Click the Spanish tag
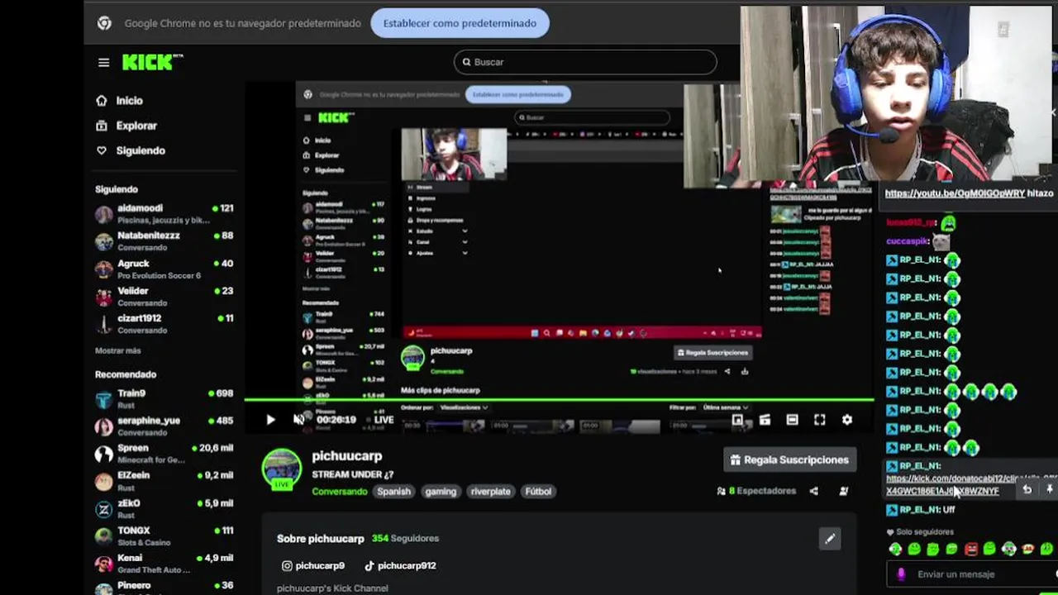Viewport: 1058px width, 595px height. pos(393,491)
